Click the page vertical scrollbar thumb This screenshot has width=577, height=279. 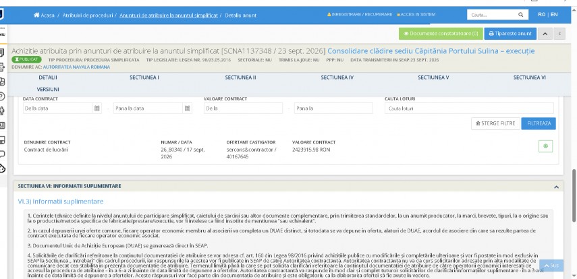pos(574,195)
